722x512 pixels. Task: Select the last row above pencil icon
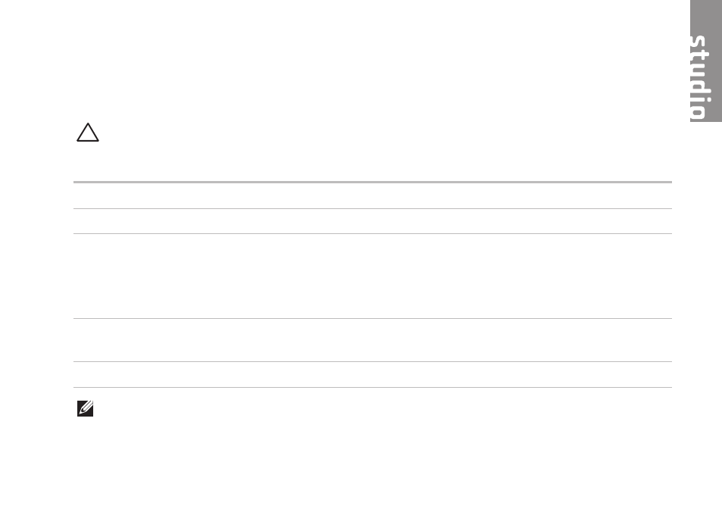[373, 374]
